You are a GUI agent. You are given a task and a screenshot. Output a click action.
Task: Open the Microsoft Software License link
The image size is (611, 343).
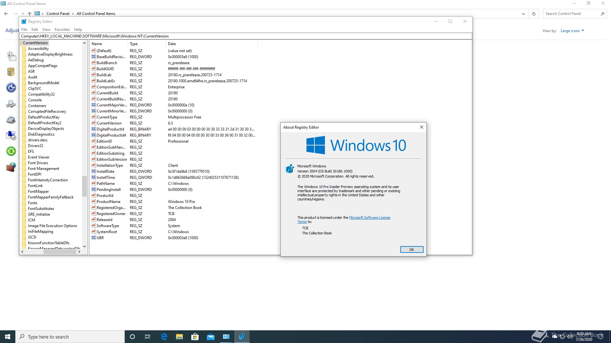tap(369, 218)
